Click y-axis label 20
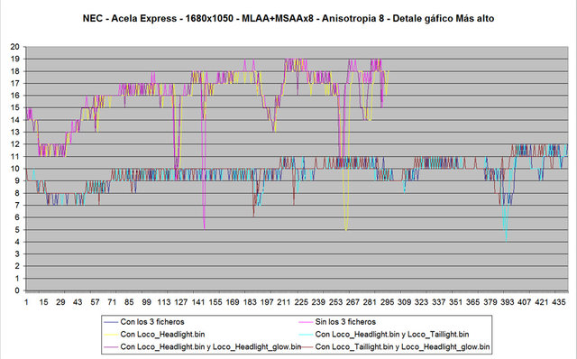 14,46
